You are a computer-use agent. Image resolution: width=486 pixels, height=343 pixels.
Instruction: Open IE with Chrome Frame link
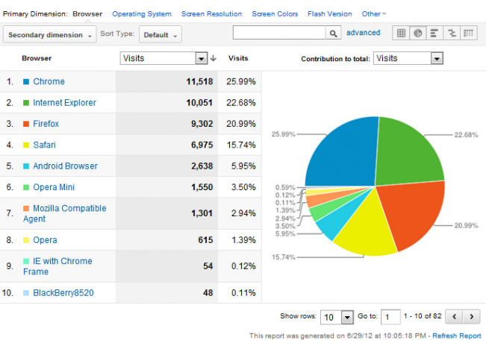pyautogui.click(x=57, y=266)
